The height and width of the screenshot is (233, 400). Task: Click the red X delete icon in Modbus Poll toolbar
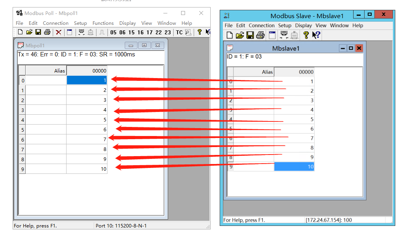(x=58, y=32)
